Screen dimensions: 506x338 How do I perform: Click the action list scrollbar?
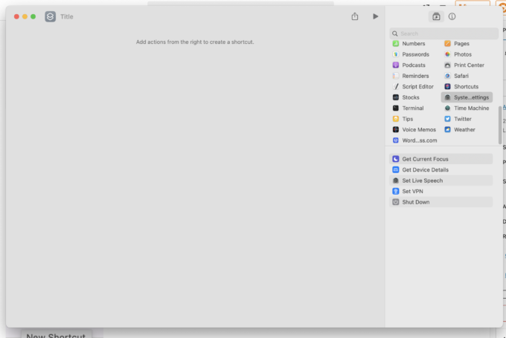(x=500, y=123)
